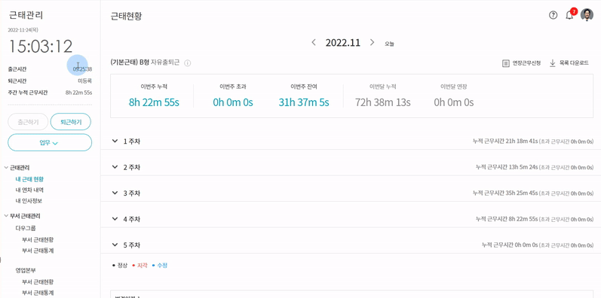Click the 퇴근하기 button
This screenshot has width=601, height=298.
click(x=71, y=122)
